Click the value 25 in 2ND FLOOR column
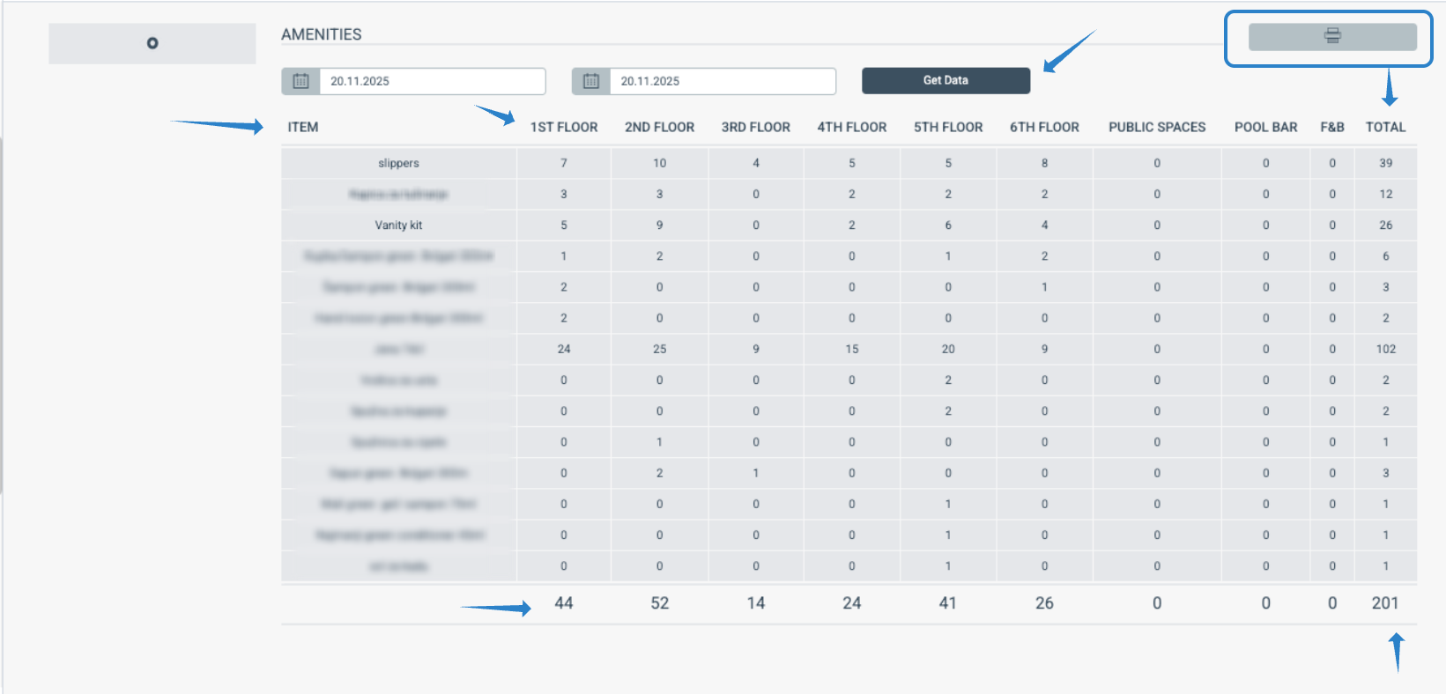Screen dimensions: 1446x694 [x=660, y=349]
